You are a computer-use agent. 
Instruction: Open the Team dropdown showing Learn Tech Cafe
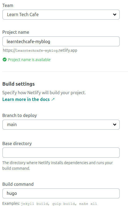tap(61, 15)
